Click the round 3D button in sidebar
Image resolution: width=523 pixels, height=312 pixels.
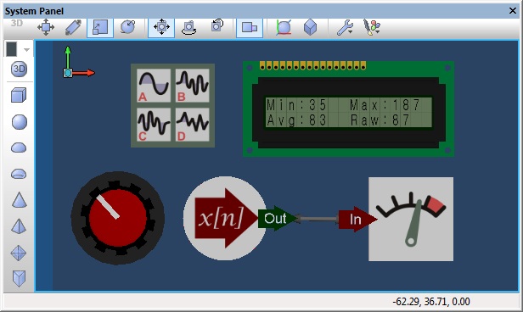[19, 70]
